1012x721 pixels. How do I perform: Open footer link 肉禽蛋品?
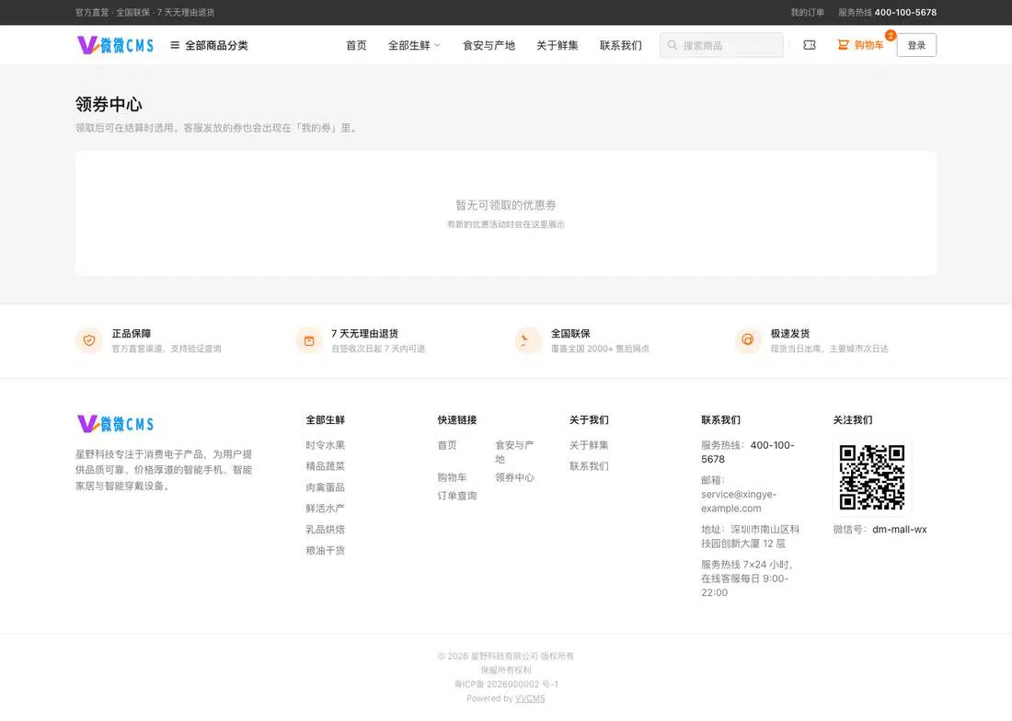pyautogui.click(x=326, y=486)
